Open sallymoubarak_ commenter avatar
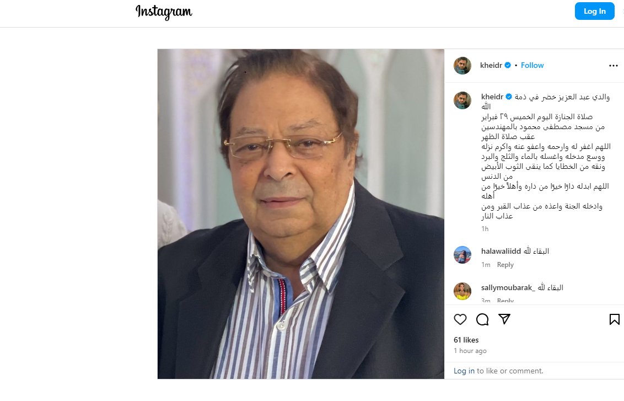The width and height of the screenshot is (624, 401). pyautogui.click(x=462, y=291)
